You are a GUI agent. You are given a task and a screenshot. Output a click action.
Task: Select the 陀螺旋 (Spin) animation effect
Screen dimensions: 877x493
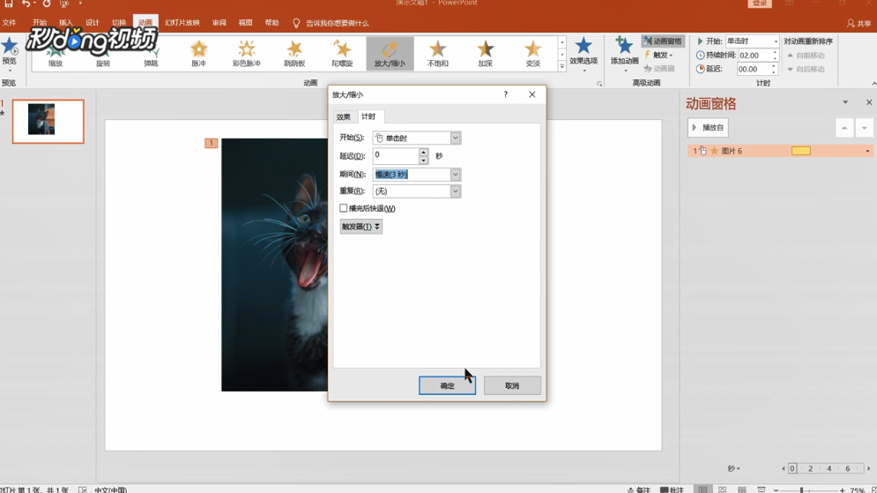(x=342, y=54)
